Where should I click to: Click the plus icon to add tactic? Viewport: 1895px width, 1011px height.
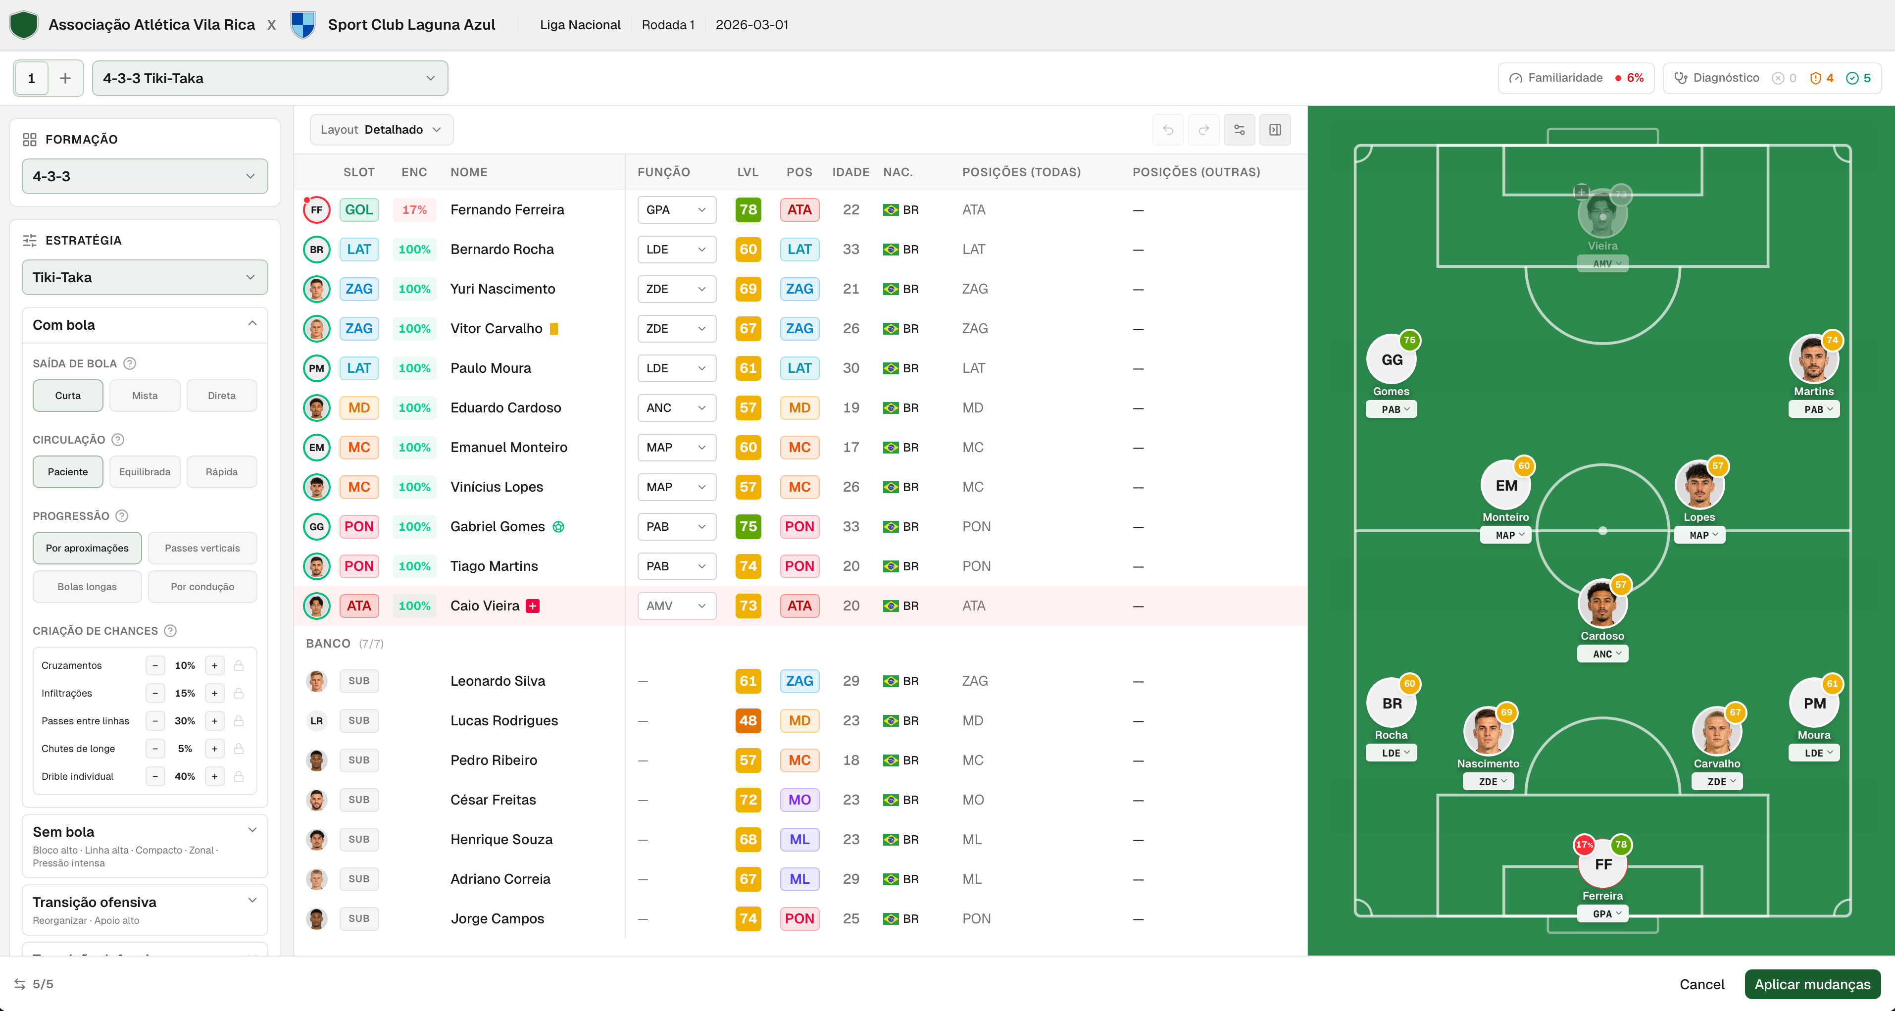pos(65,78)
